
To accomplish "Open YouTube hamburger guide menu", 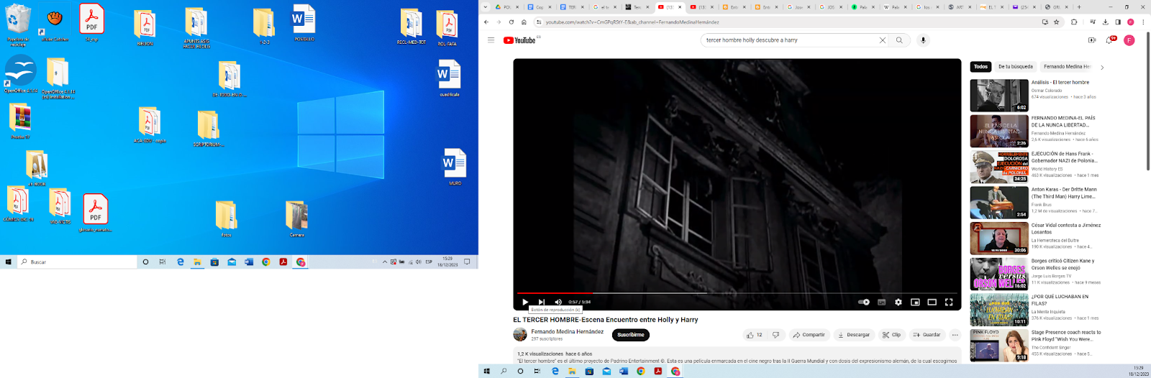I will [x=491, y=40].
